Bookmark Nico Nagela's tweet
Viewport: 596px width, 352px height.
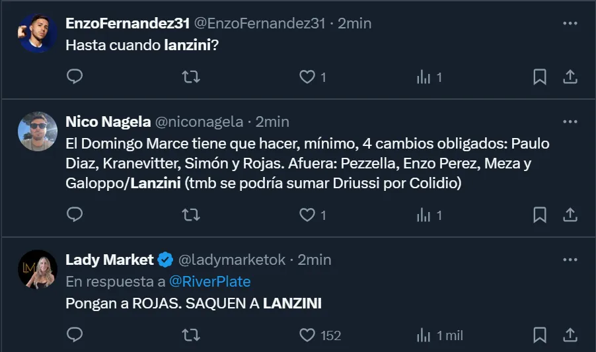coord(540,215)
